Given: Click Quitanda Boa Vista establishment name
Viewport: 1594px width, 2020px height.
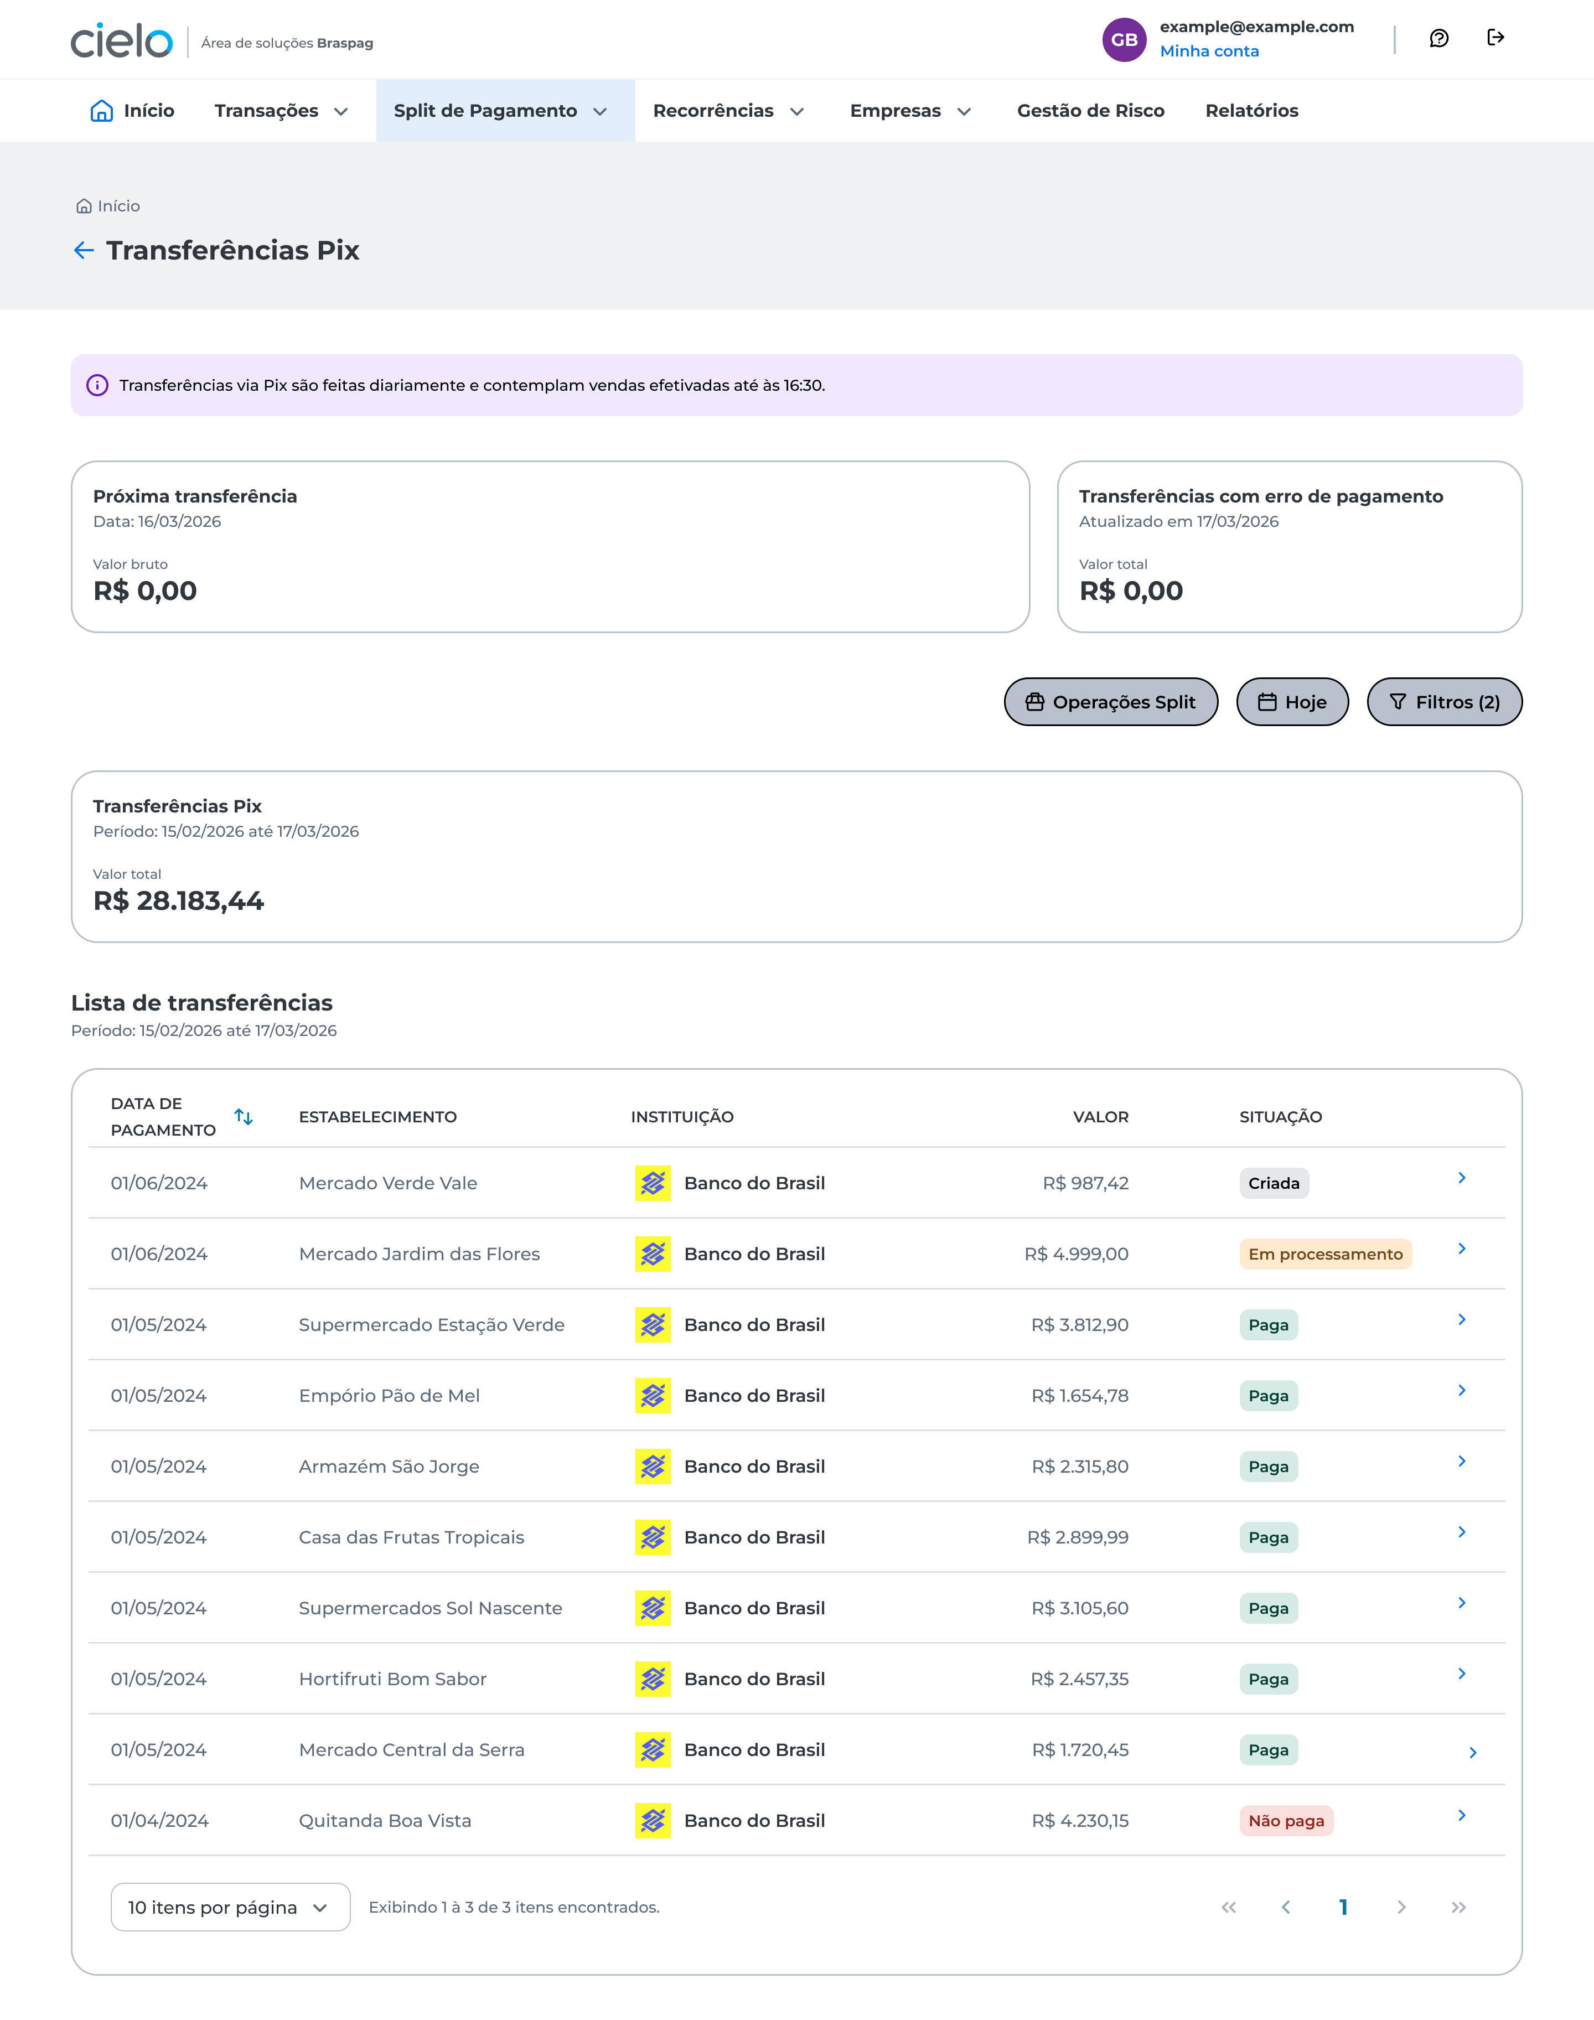Looking at the screenshot, I should (x=385, y=1820).
